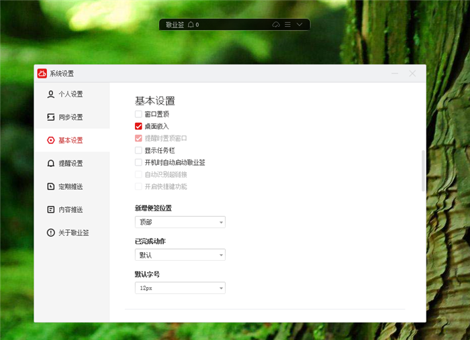This screenshot has height=340, width=470.
Task: Open the 新增便签位置 dropdown showing 顶部
Action: coord(180,222)
